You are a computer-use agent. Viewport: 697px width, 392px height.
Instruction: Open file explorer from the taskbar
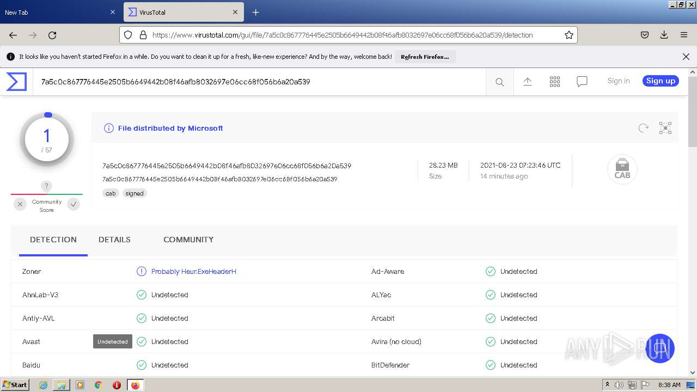click(x=62, y=385)
